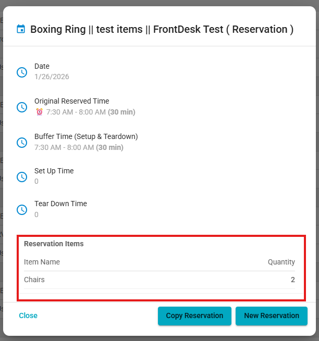The image size is (319, 341).
Task: Click the Boxing Ring reservation title text
Action: [x=162, y=29]
